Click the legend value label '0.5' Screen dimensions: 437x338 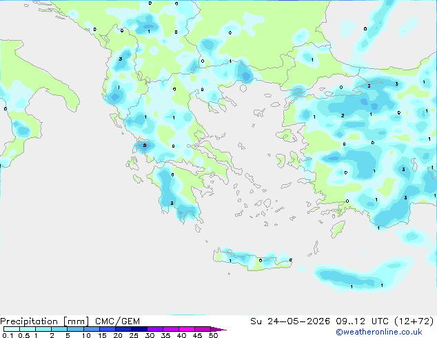pos(24,335)
